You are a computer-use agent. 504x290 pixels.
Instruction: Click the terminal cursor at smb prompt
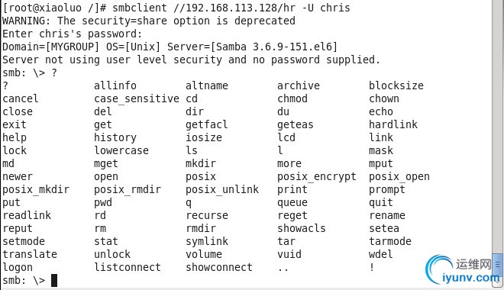tap(54, 280)
